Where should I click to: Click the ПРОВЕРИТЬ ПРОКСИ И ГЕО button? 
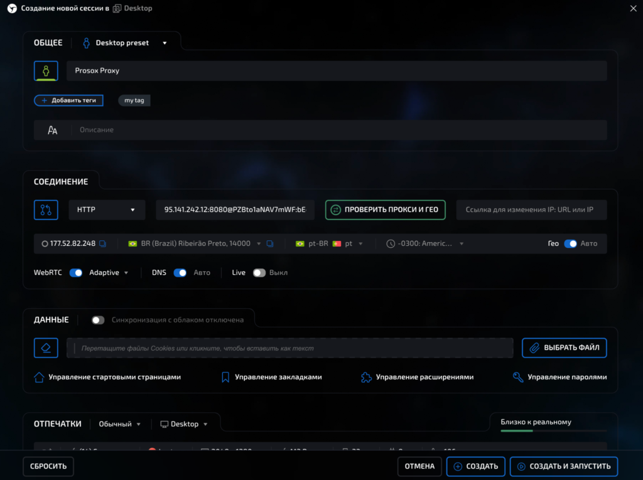click(385, 210)
